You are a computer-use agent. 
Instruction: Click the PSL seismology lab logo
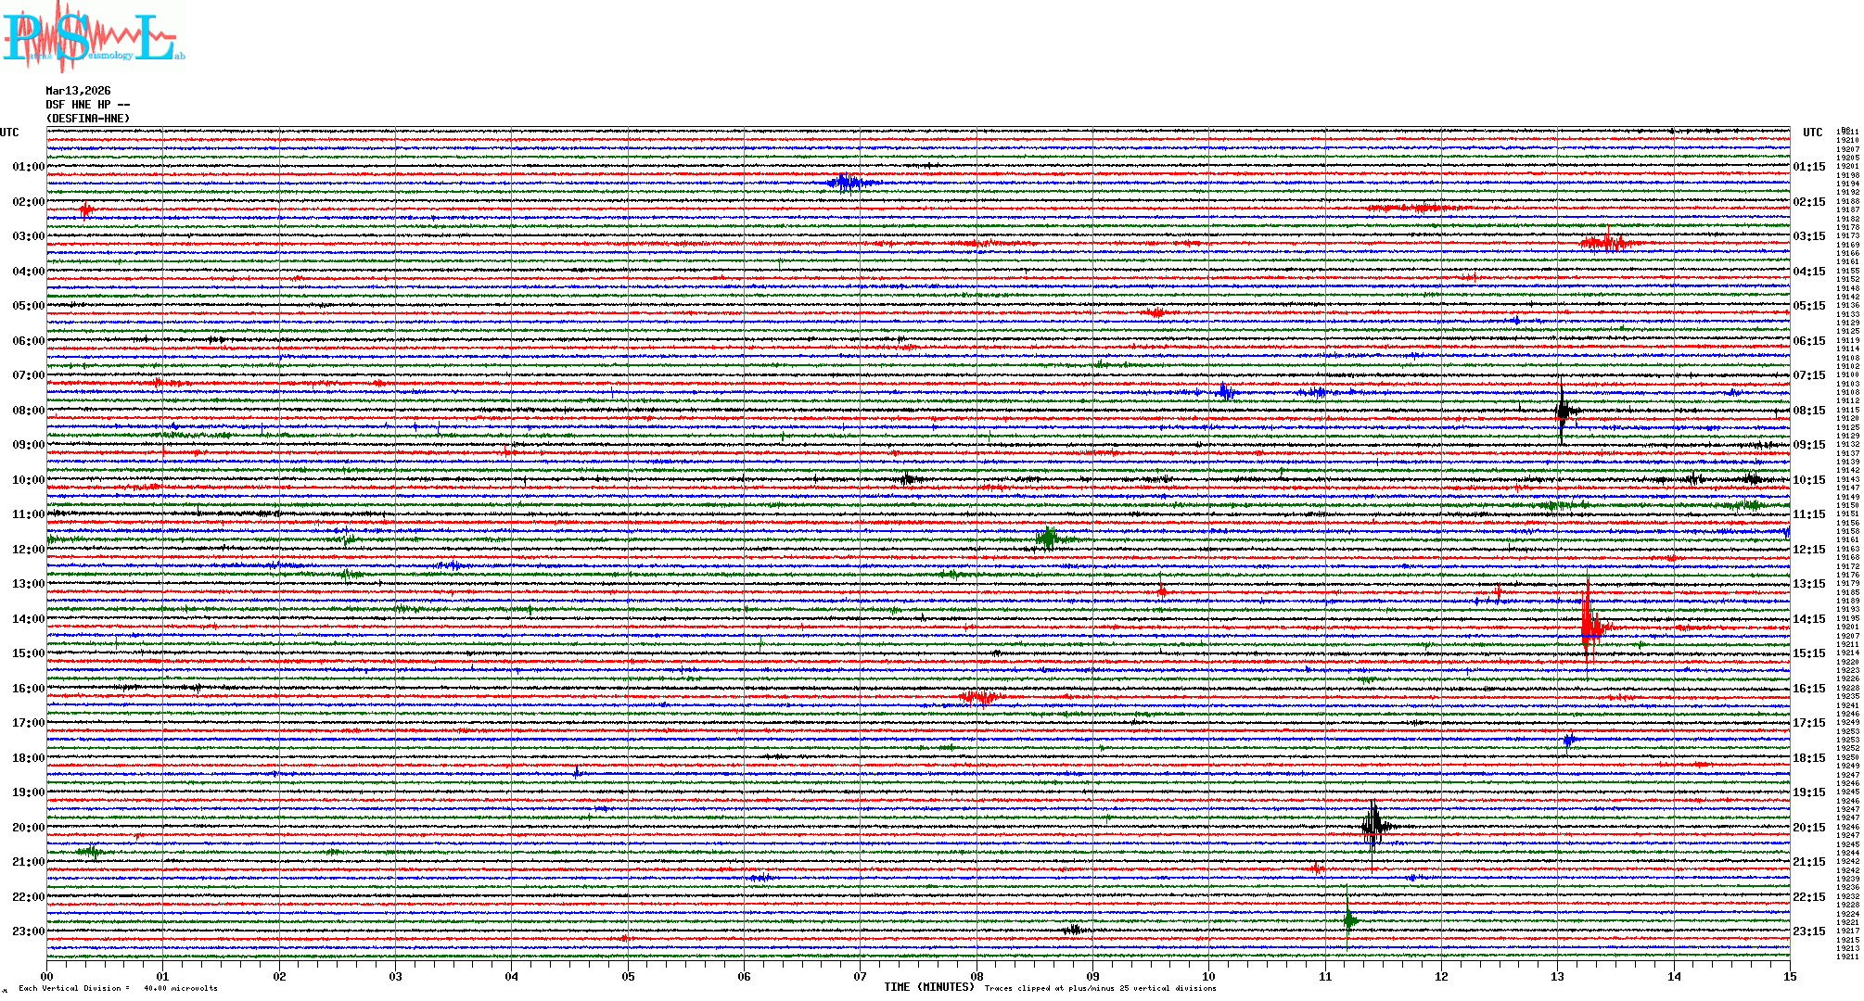pos(93,37)
